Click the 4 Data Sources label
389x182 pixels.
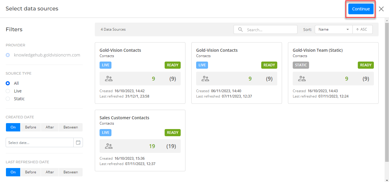[x=113, y=29]
